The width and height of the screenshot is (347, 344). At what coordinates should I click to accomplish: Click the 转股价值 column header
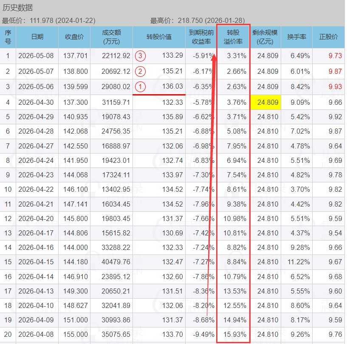point(159,37)
